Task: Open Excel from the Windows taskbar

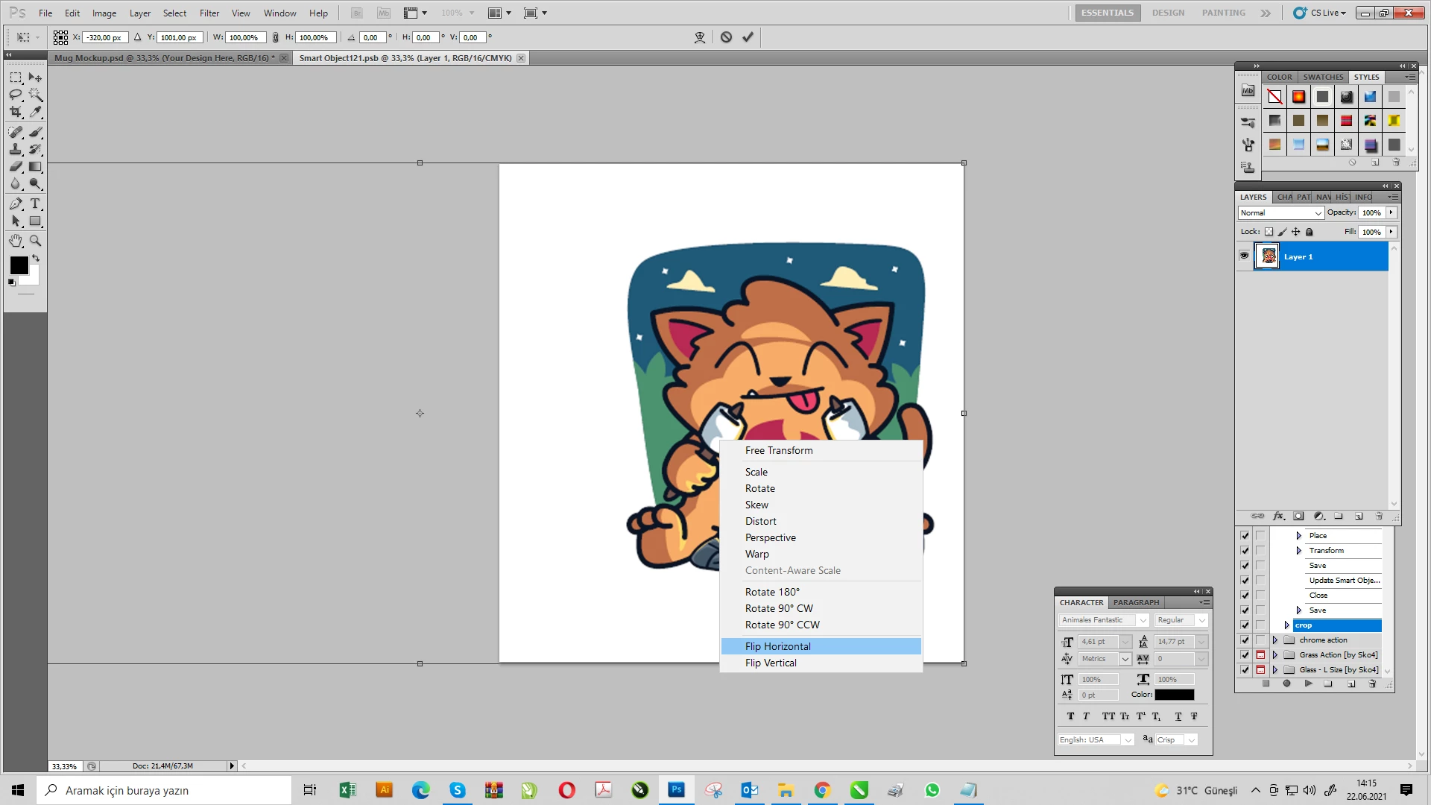Action: click(x=347, y=790)
